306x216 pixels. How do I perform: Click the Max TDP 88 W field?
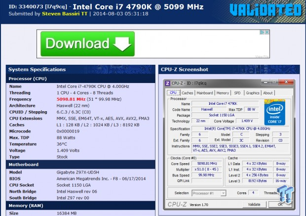pos(251,109)
